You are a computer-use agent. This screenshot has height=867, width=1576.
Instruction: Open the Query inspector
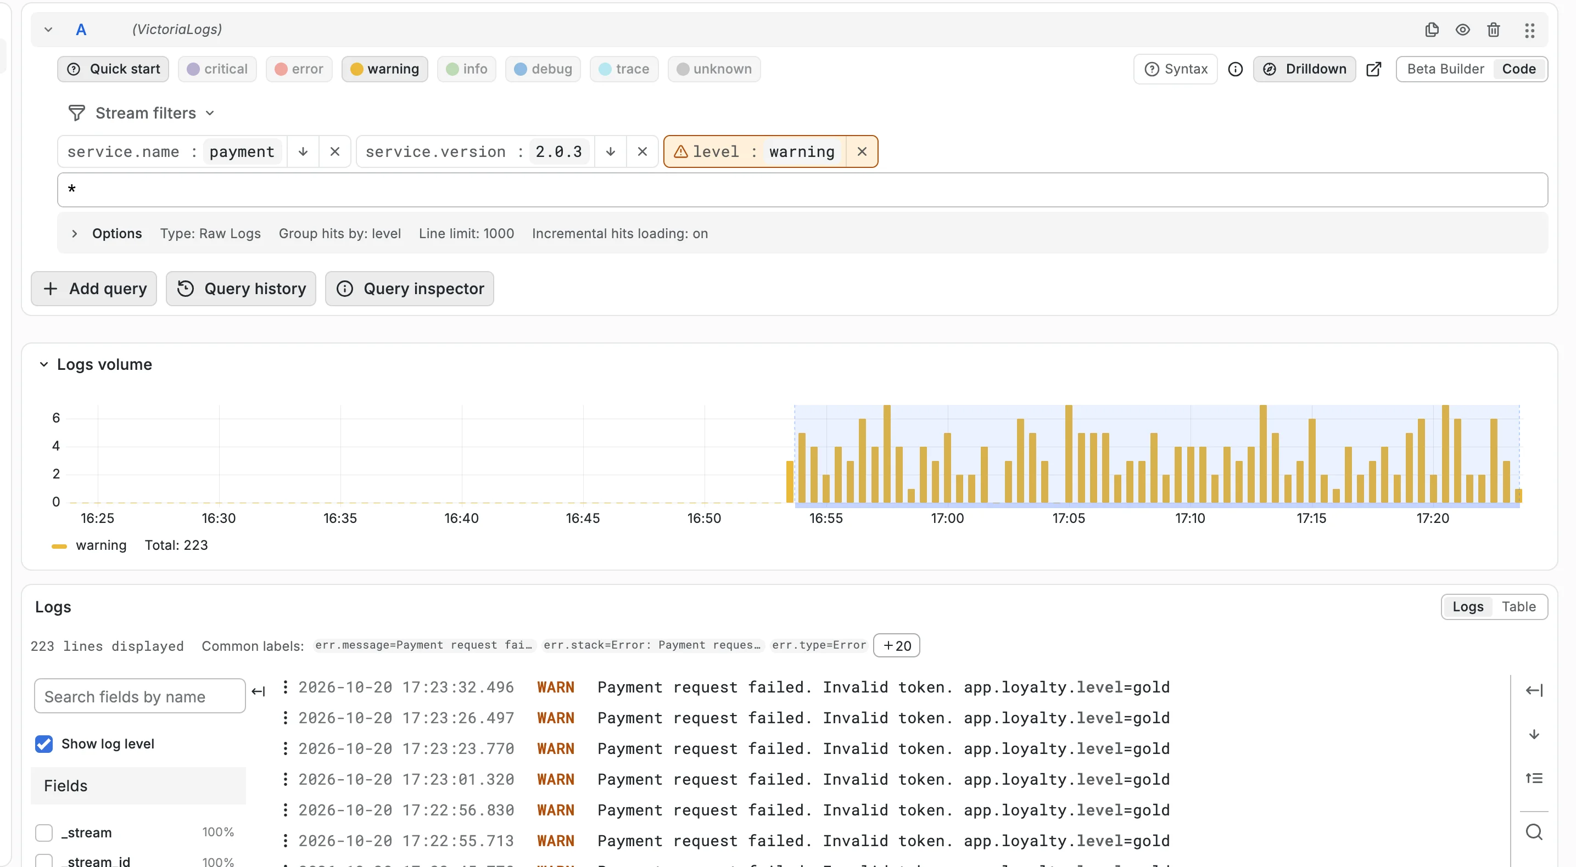pos(409,289)
